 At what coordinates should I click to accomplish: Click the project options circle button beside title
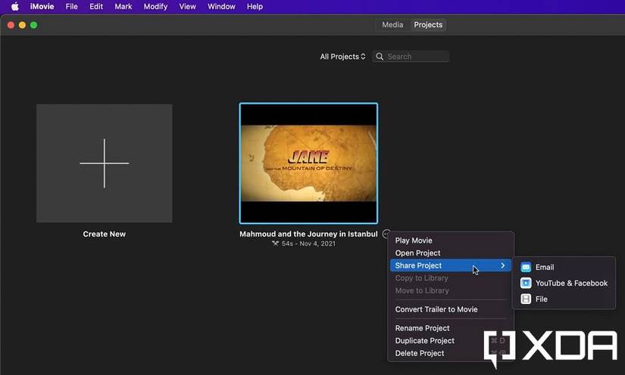386,234
